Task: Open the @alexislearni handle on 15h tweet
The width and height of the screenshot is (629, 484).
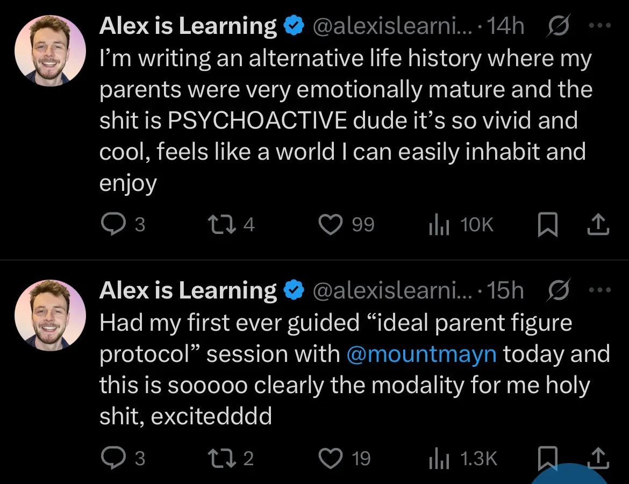Action: 394,291
